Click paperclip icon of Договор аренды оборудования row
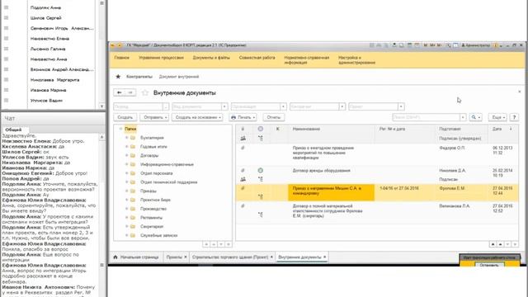The height and width of the screenshot is (297, 528). pos(243,171)
